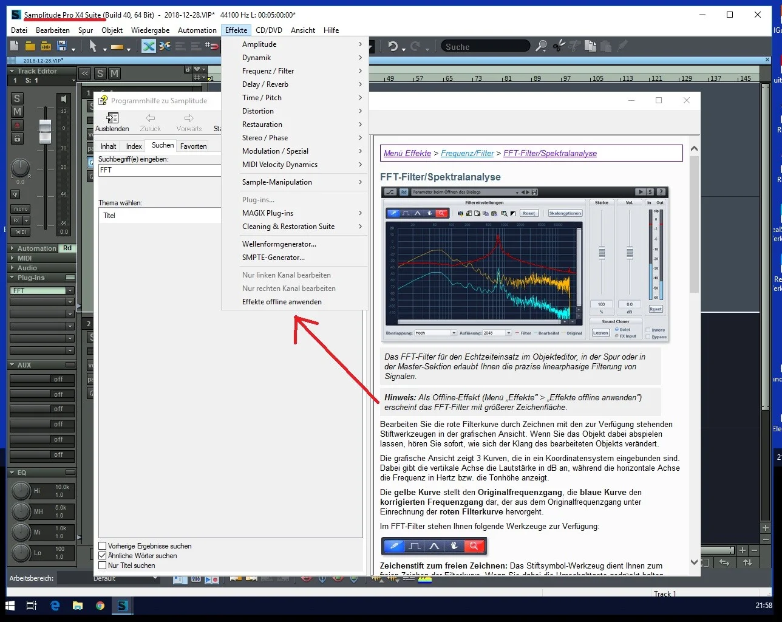
Task: Follow the 'Menü Effekte' breadcrumb link
Action: (x=407, y=154)
